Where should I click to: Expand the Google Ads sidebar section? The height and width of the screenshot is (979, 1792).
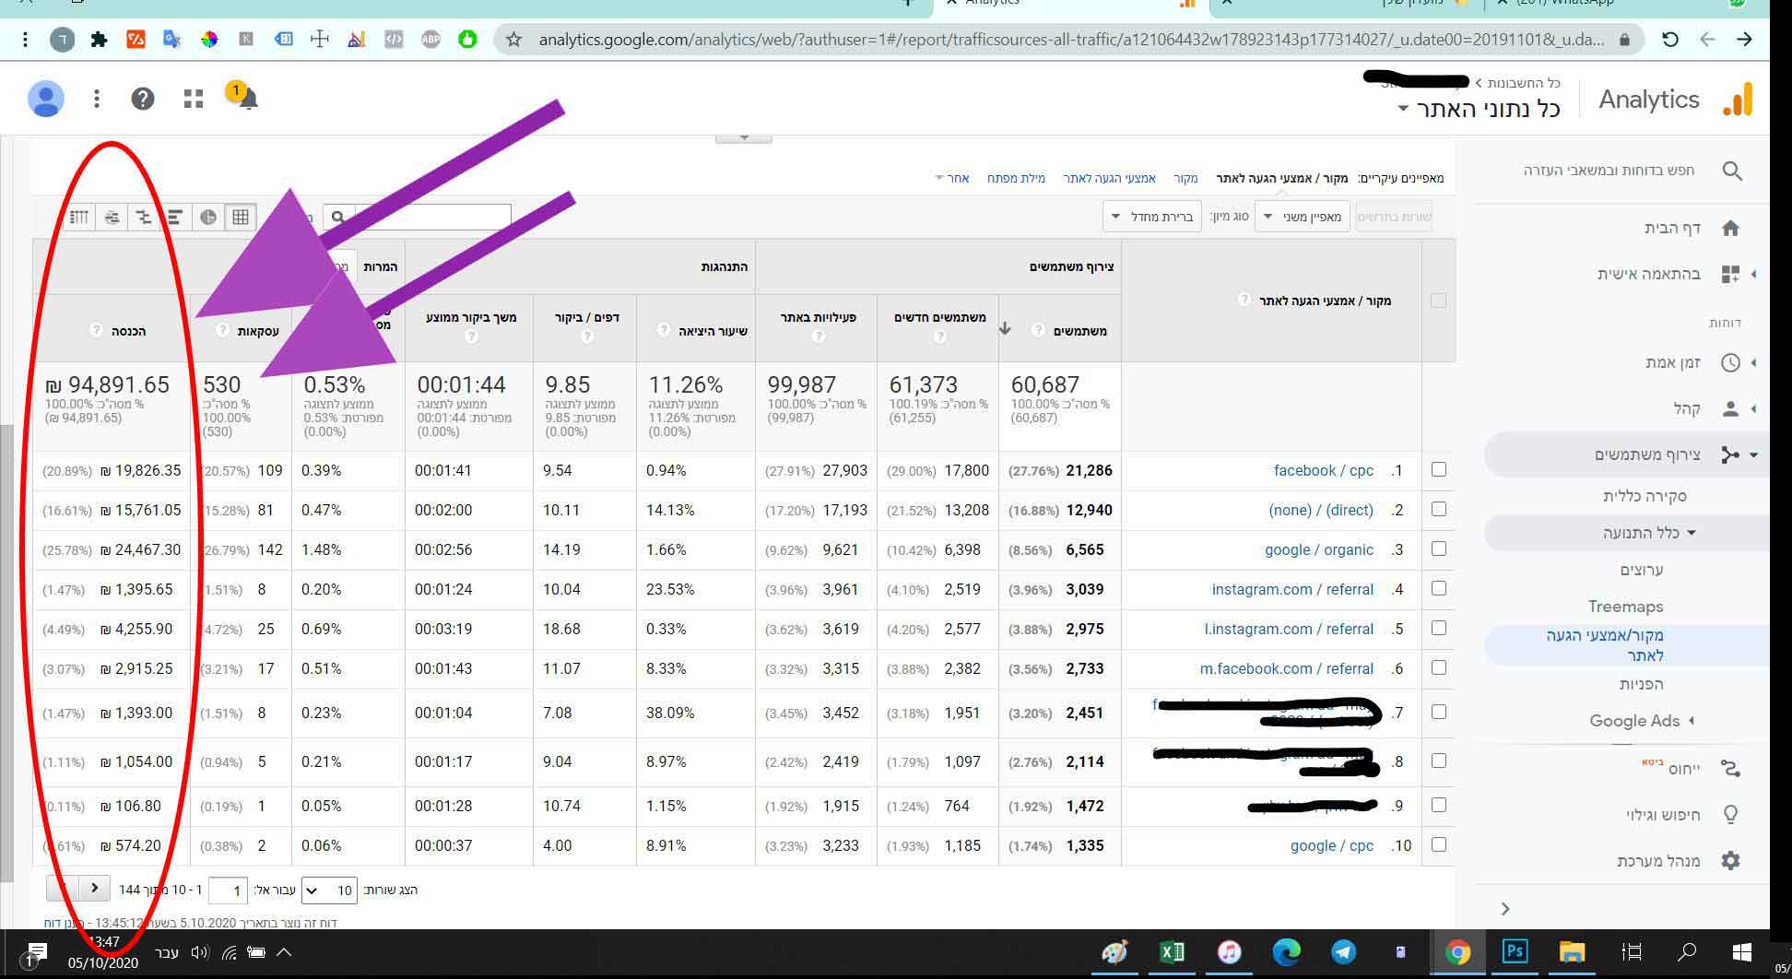pos(1643,721)
